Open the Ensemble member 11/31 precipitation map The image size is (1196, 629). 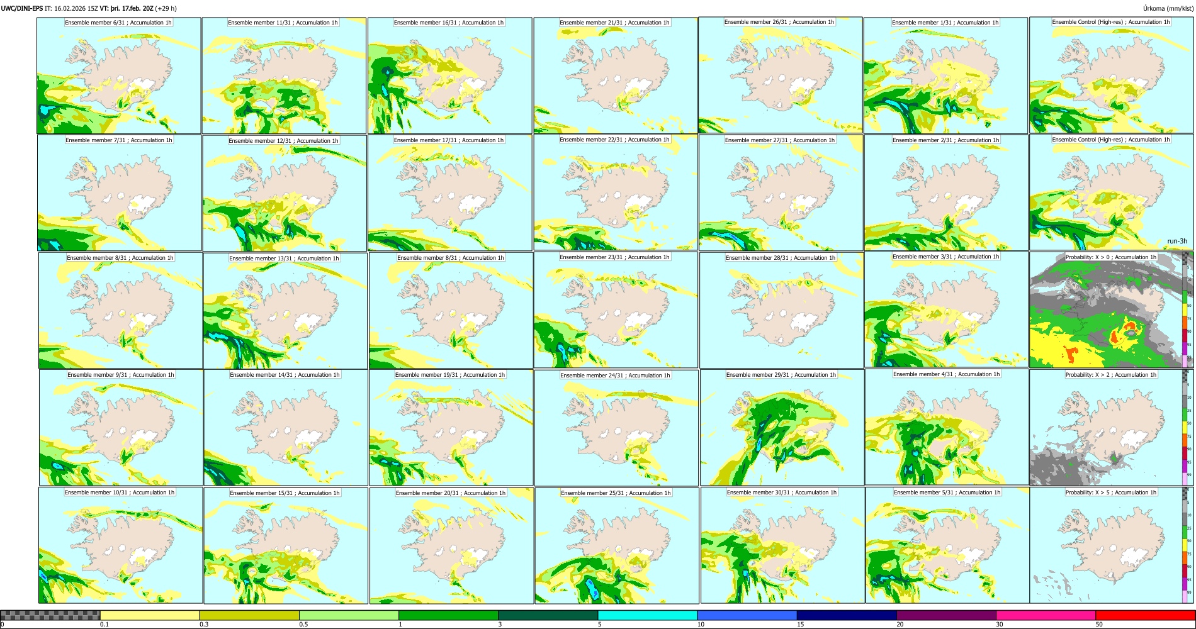pos(284,75)
